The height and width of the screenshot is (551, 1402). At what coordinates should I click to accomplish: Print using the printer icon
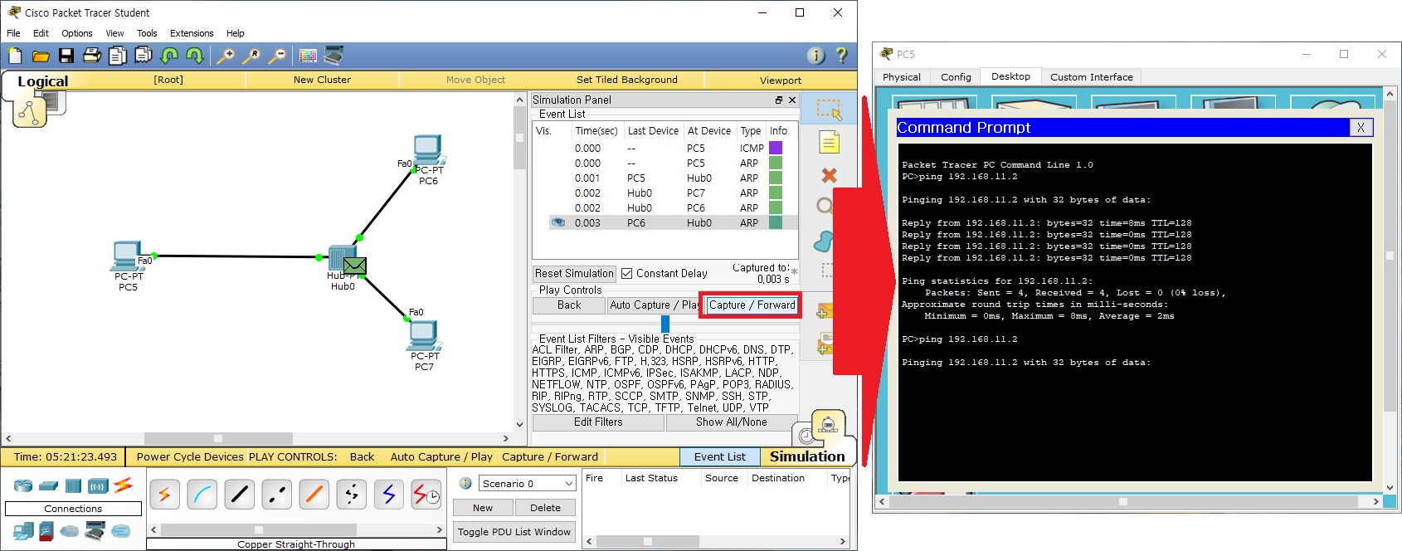(x=92, y=56)
